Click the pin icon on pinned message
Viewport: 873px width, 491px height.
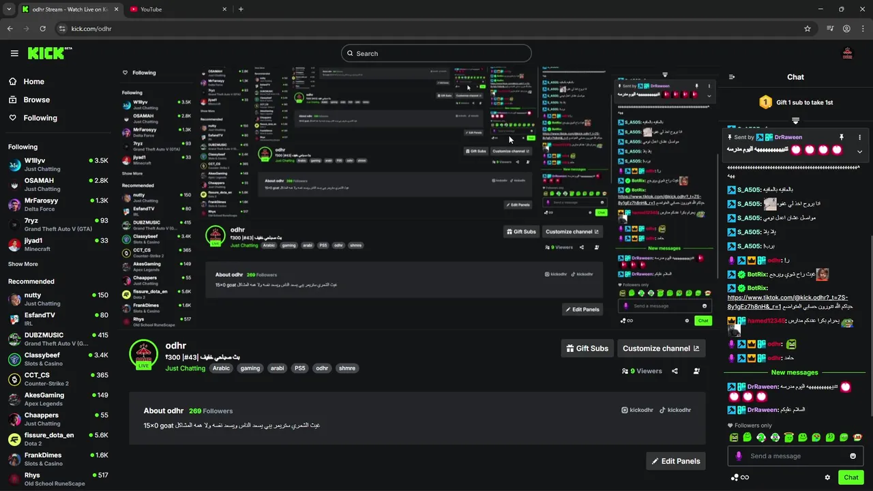(842, 137)
